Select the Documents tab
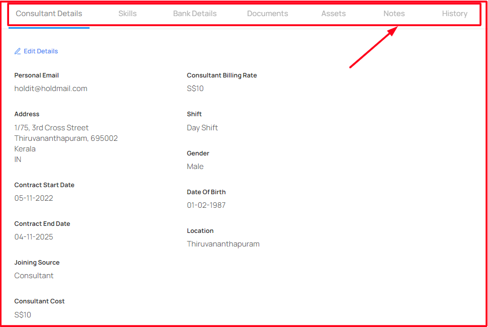The width and height of the screenshot is (488, 327). coord(268,14)
